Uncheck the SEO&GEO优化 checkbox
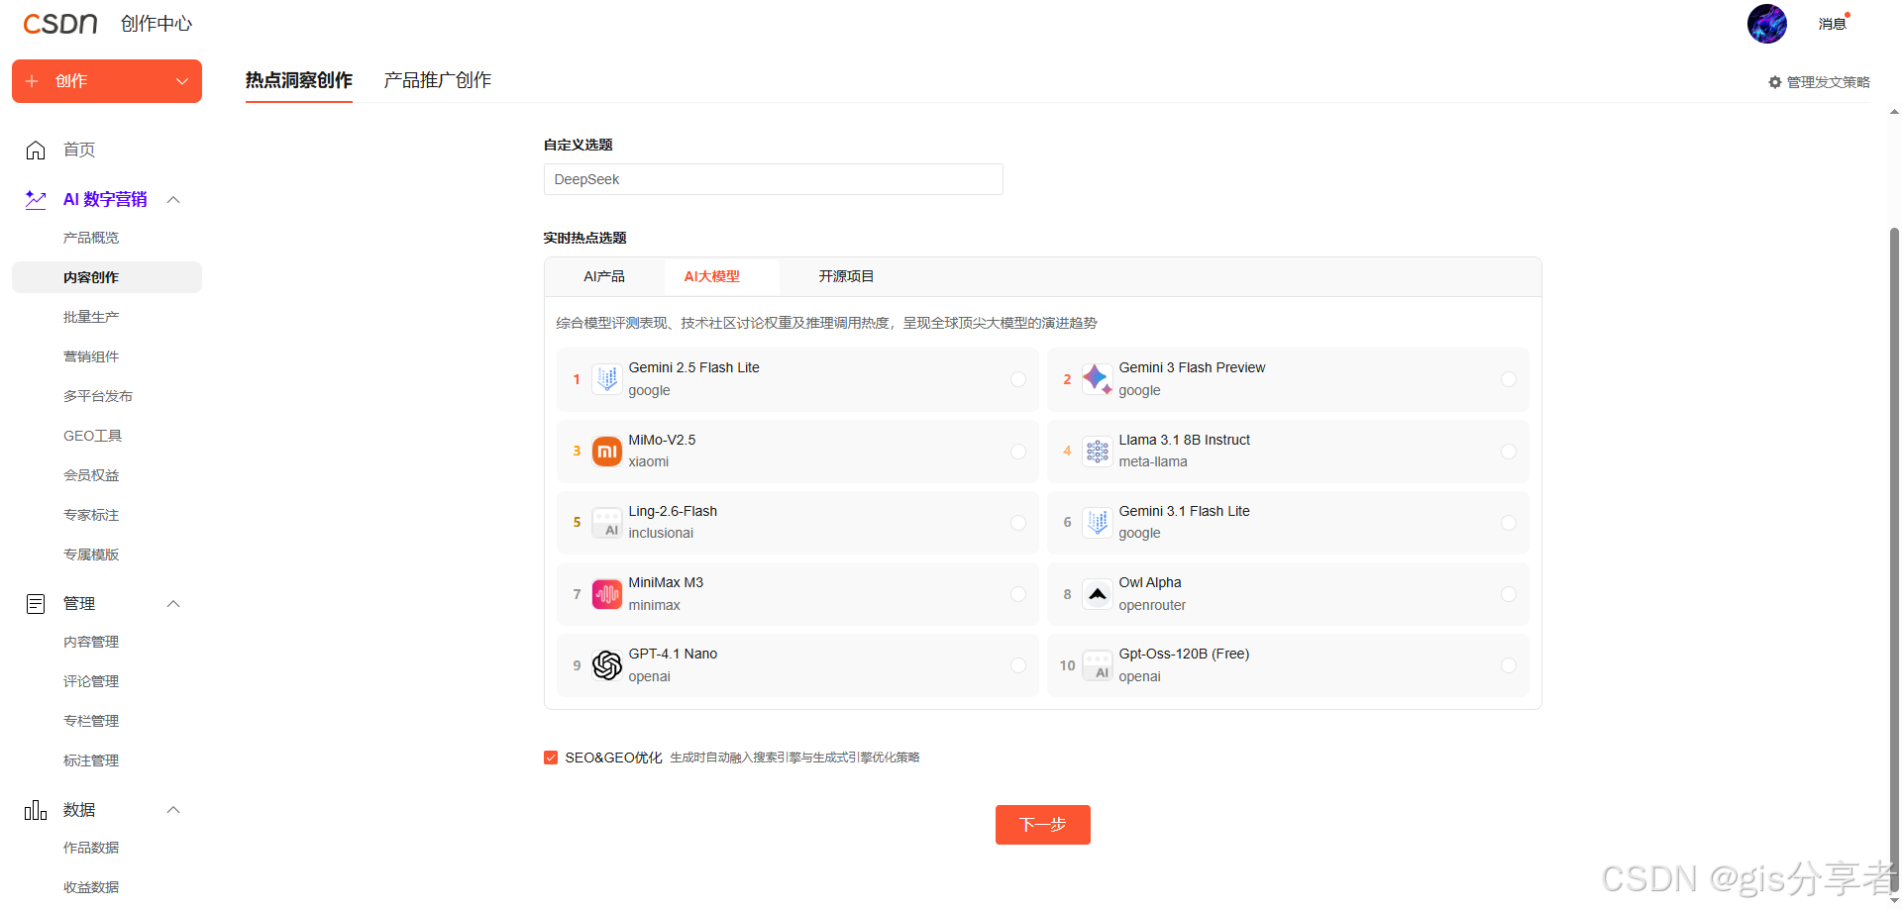 551,758
